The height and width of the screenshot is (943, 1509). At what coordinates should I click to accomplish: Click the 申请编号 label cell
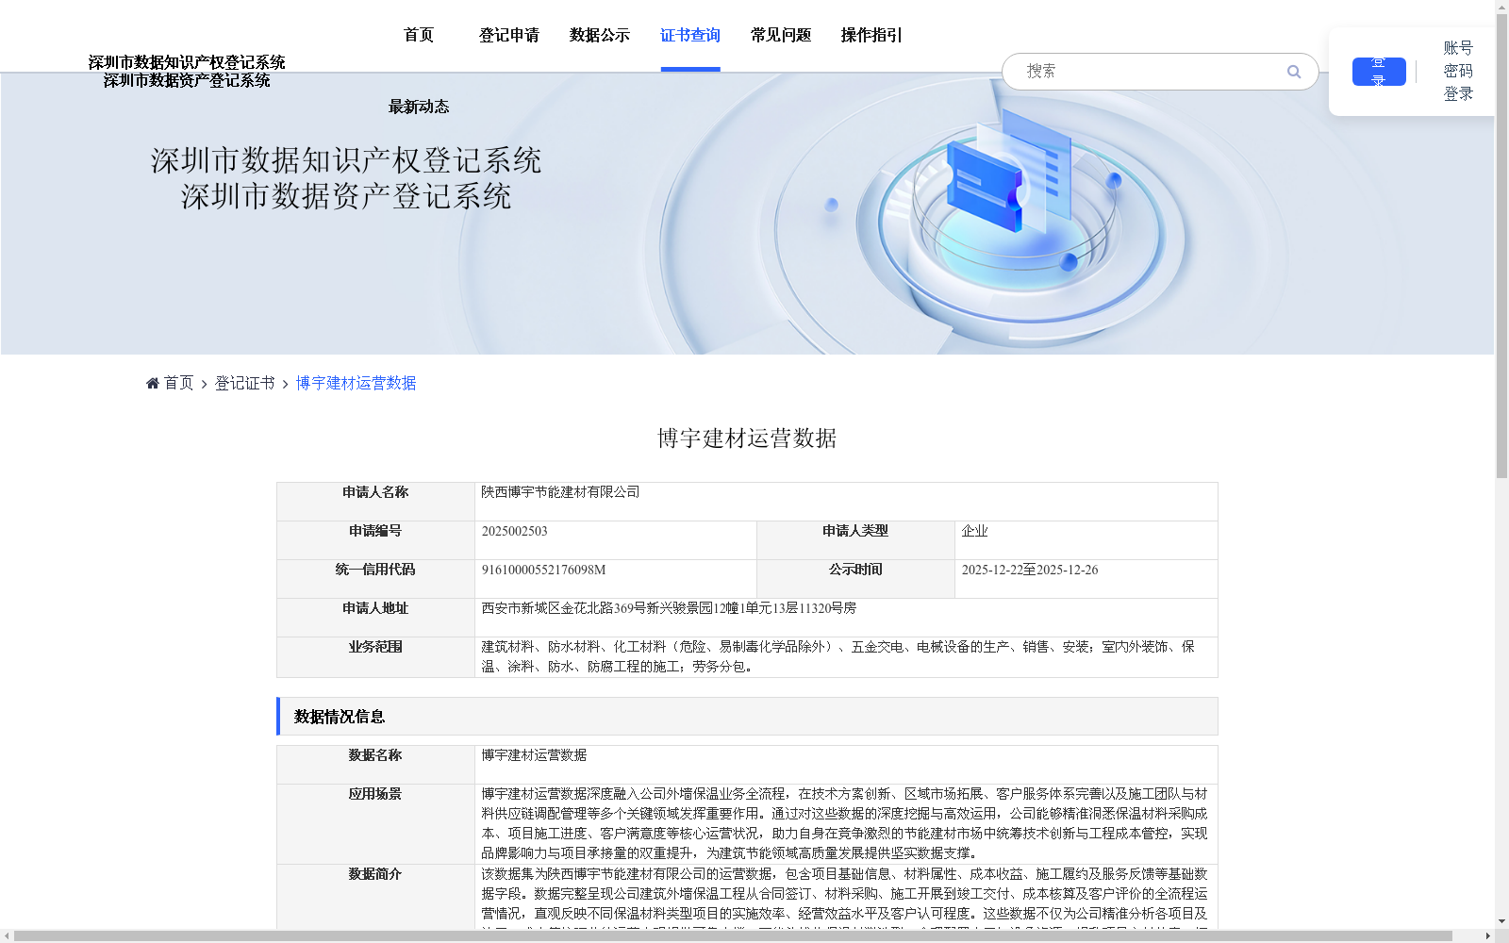375,540
